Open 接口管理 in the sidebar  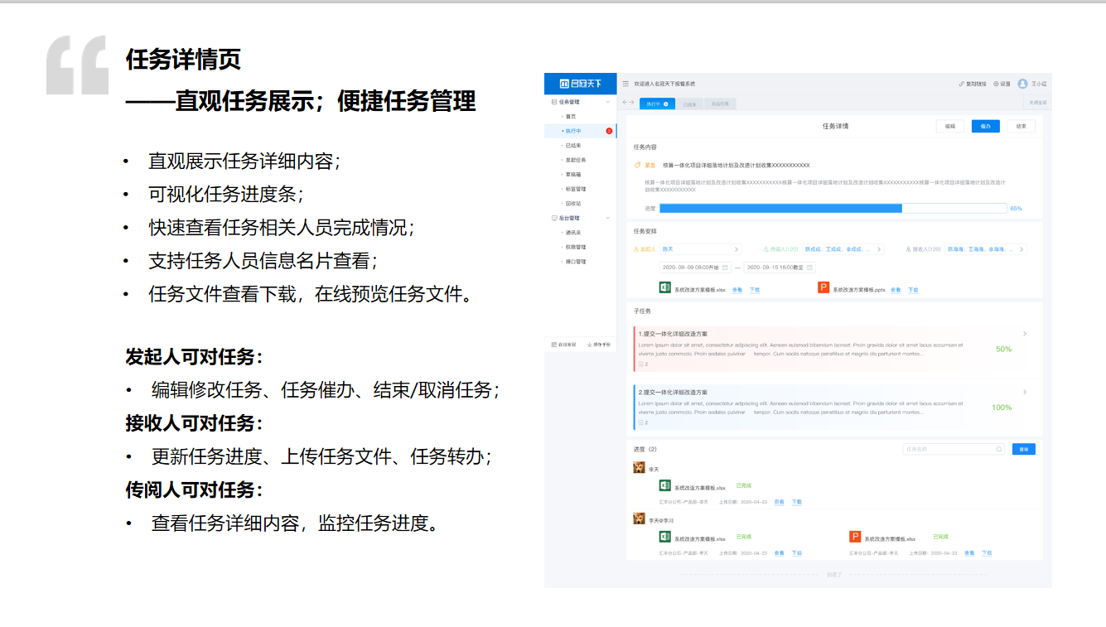point(576,262)
